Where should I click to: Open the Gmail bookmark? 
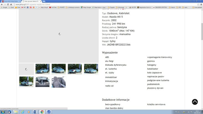[11, 7]
